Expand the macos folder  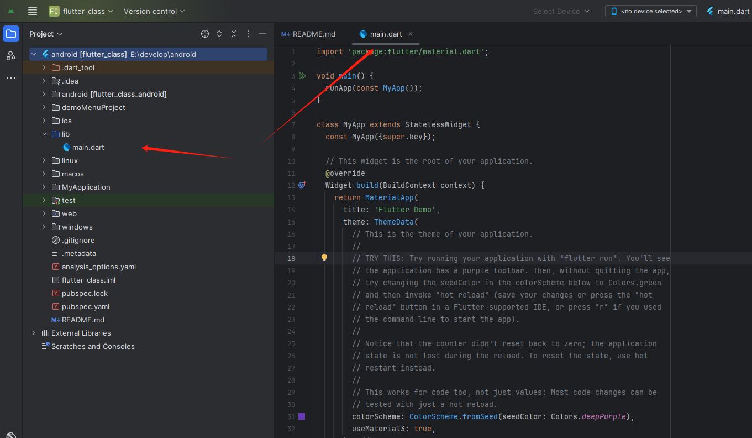pyautogui.click(x=44, y=174)
